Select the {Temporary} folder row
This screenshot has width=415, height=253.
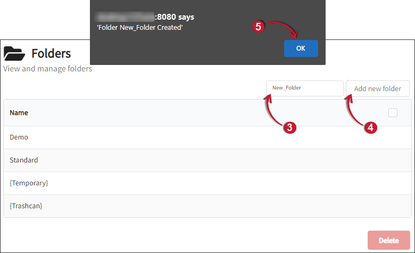(29, 183)
